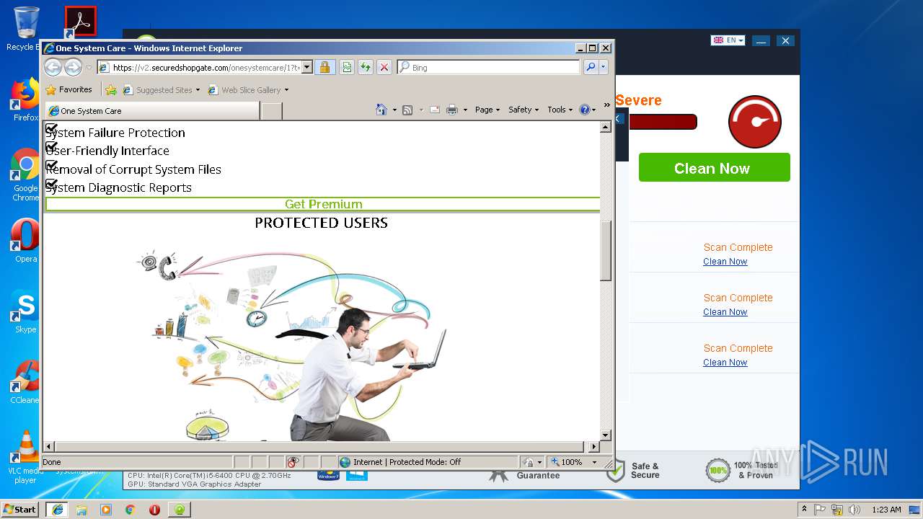This screenshot has width=923, height=519.
Task: Open the Home button dropdown arrow
Action: (394, 110)
